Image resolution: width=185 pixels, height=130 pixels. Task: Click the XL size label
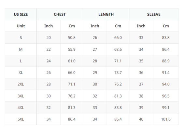click(21, 72)
